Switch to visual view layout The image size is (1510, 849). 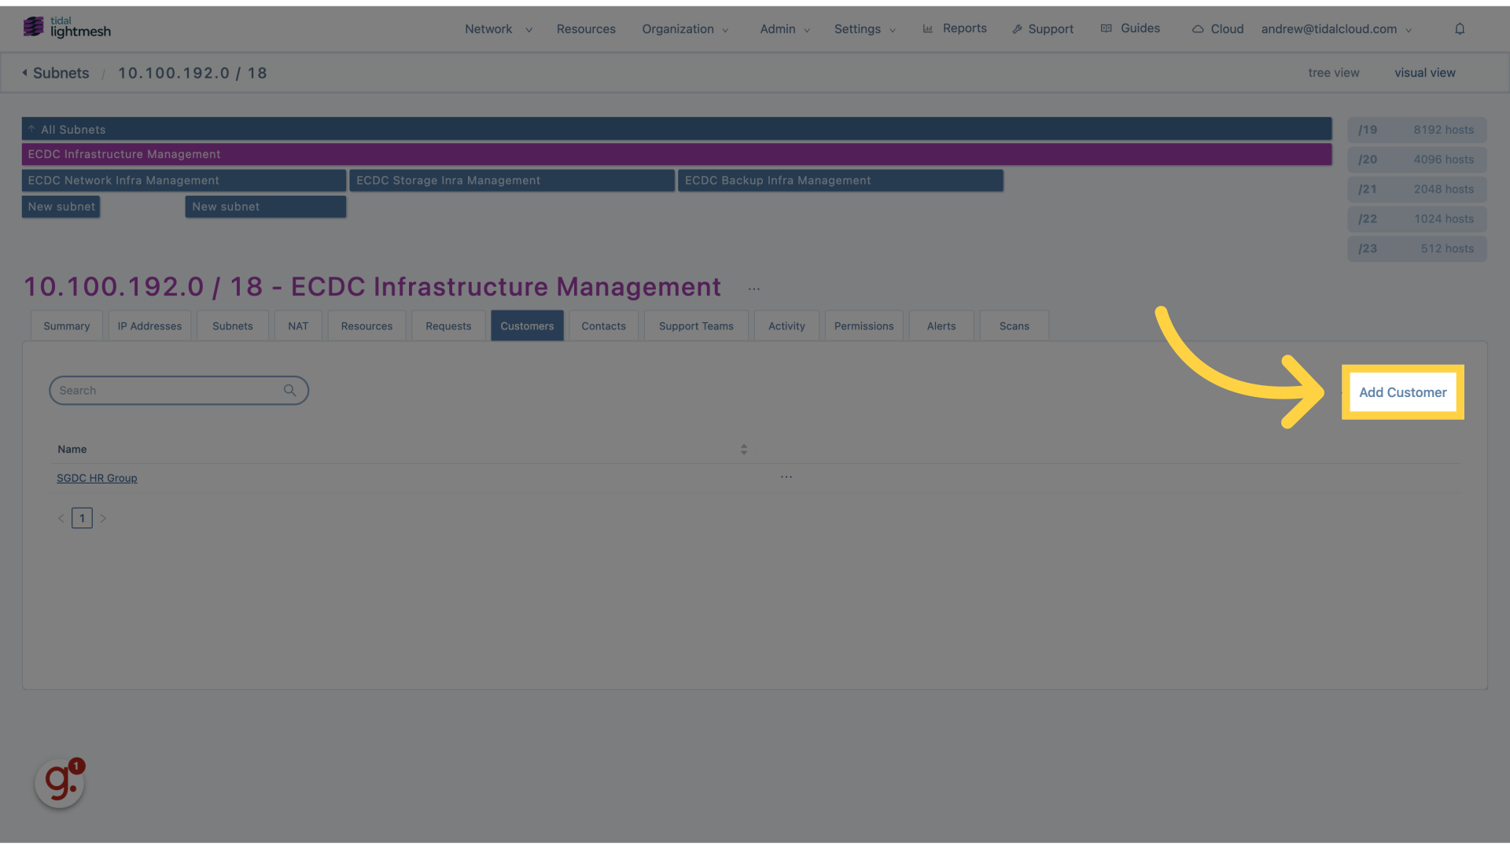point(1424,74)
